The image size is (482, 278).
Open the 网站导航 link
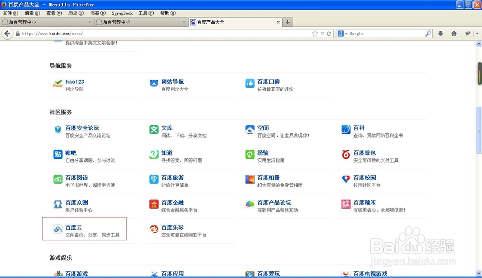click(173, 82)
